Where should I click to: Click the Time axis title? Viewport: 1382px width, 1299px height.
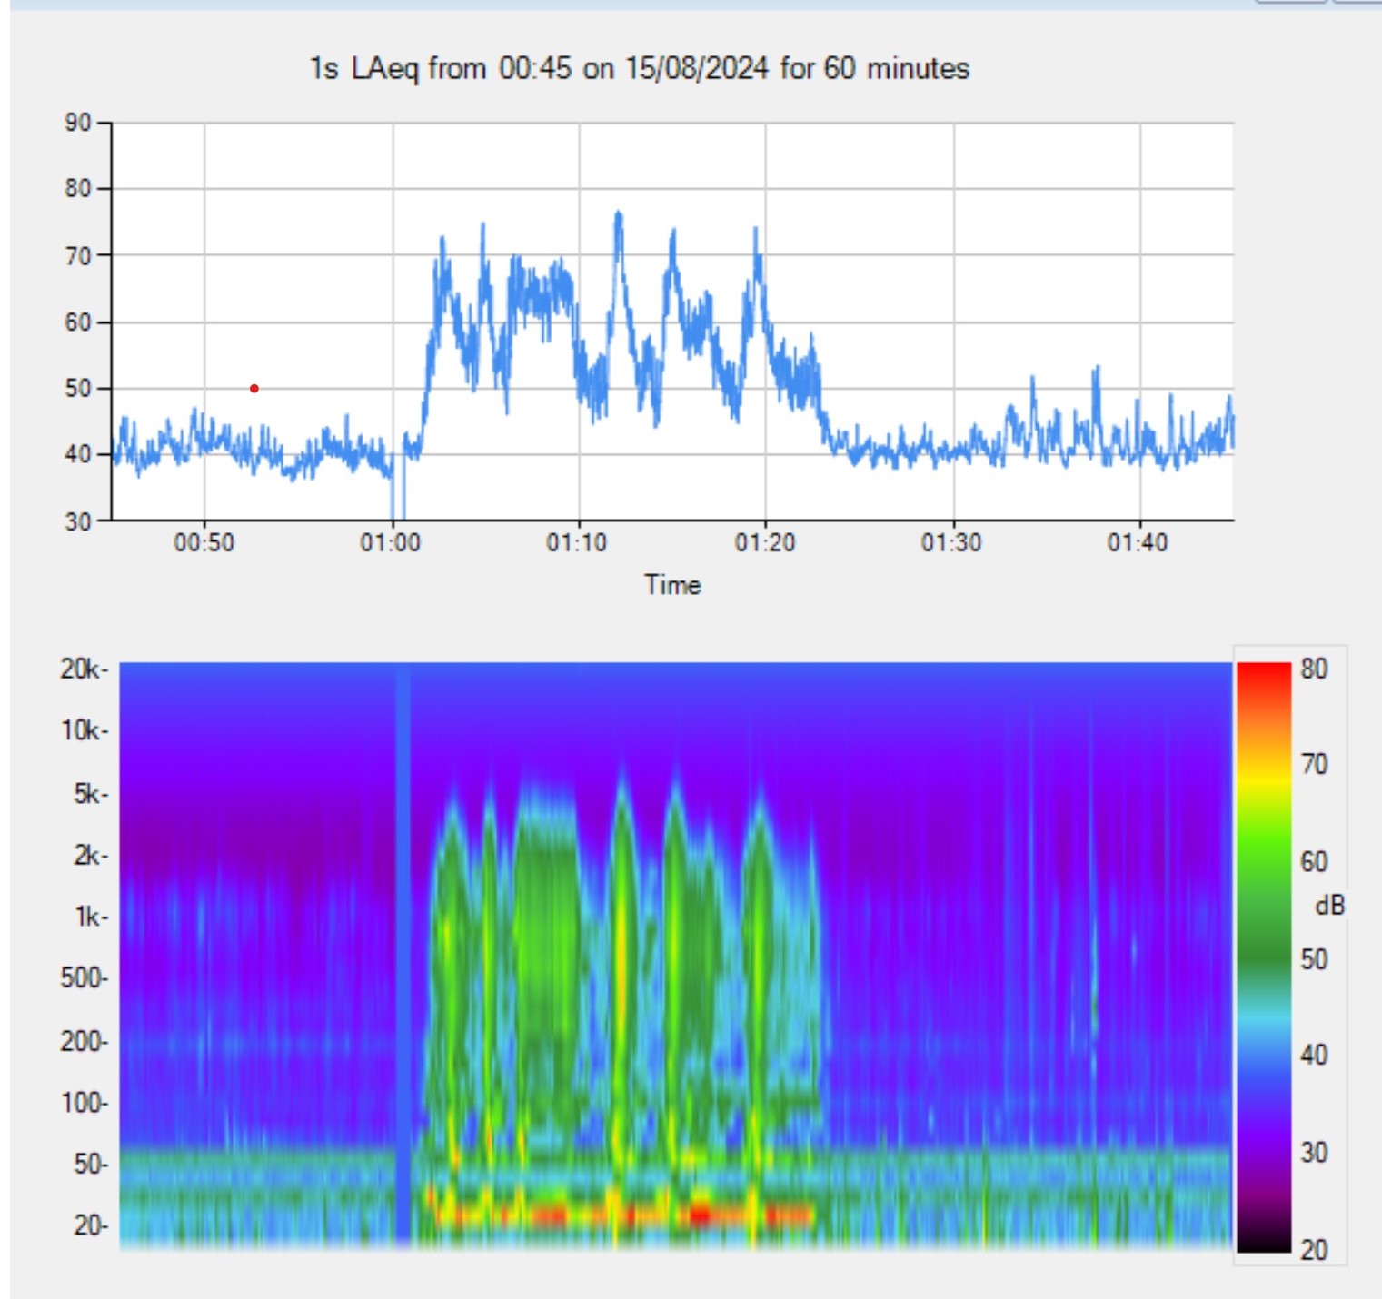(x=672, y=585)
